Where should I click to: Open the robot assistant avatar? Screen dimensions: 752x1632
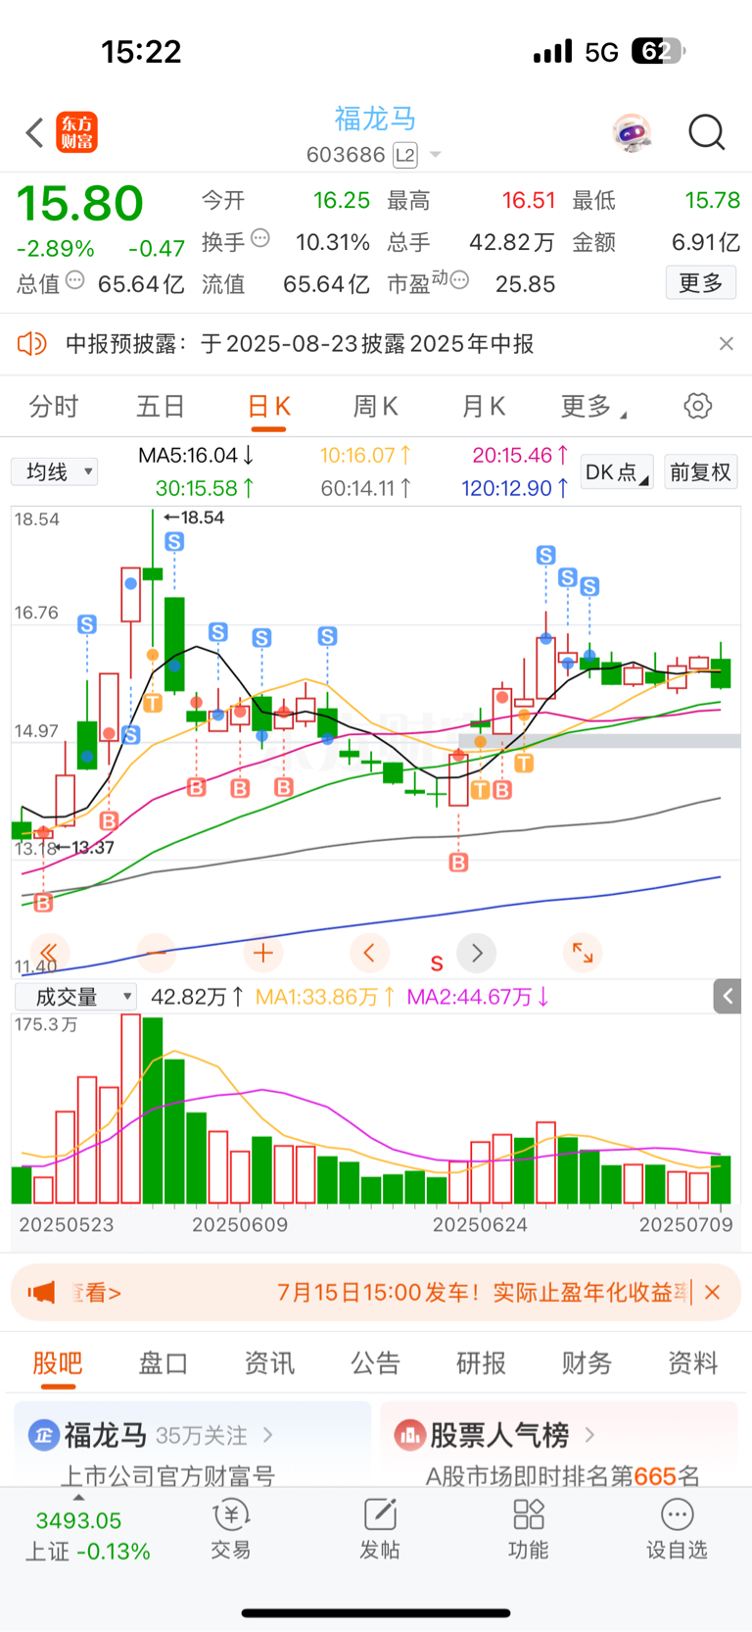(x=633, y=132)
